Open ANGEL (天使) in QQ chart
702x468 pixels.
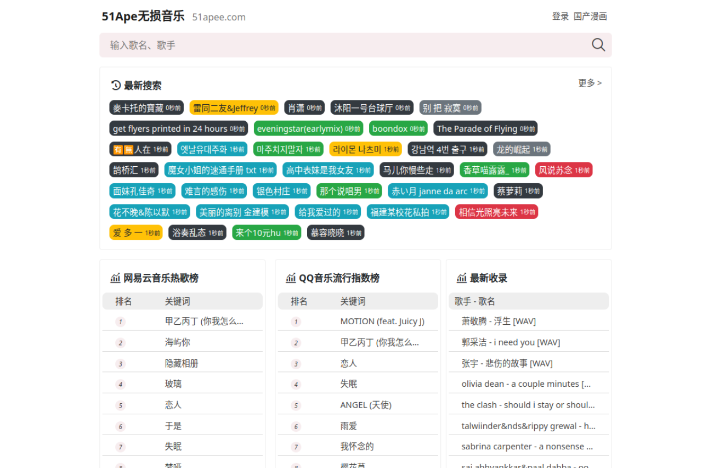pos(366,405)
